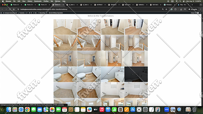203x114 pixels.
Task: Click the Incognito profile button
Action: pyautogui.click(x=193, y=9)
